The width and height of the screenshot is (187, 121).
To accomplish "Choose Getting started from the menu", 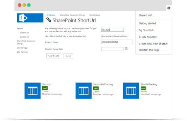I will 147,23.
